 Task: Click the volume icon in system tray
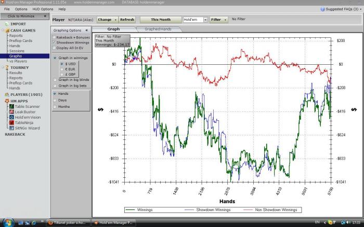[348, 222]
